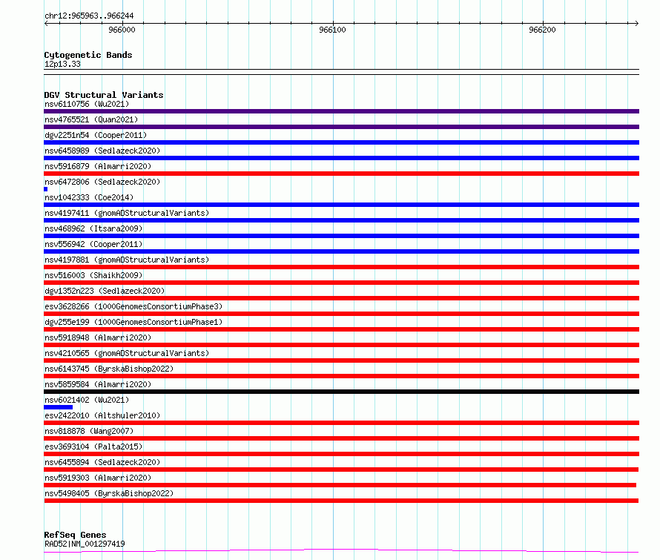Viewport: 660px width, 560px height.
Task: Select the blue bar under nsv1042333
Action: tap(341, 205)
